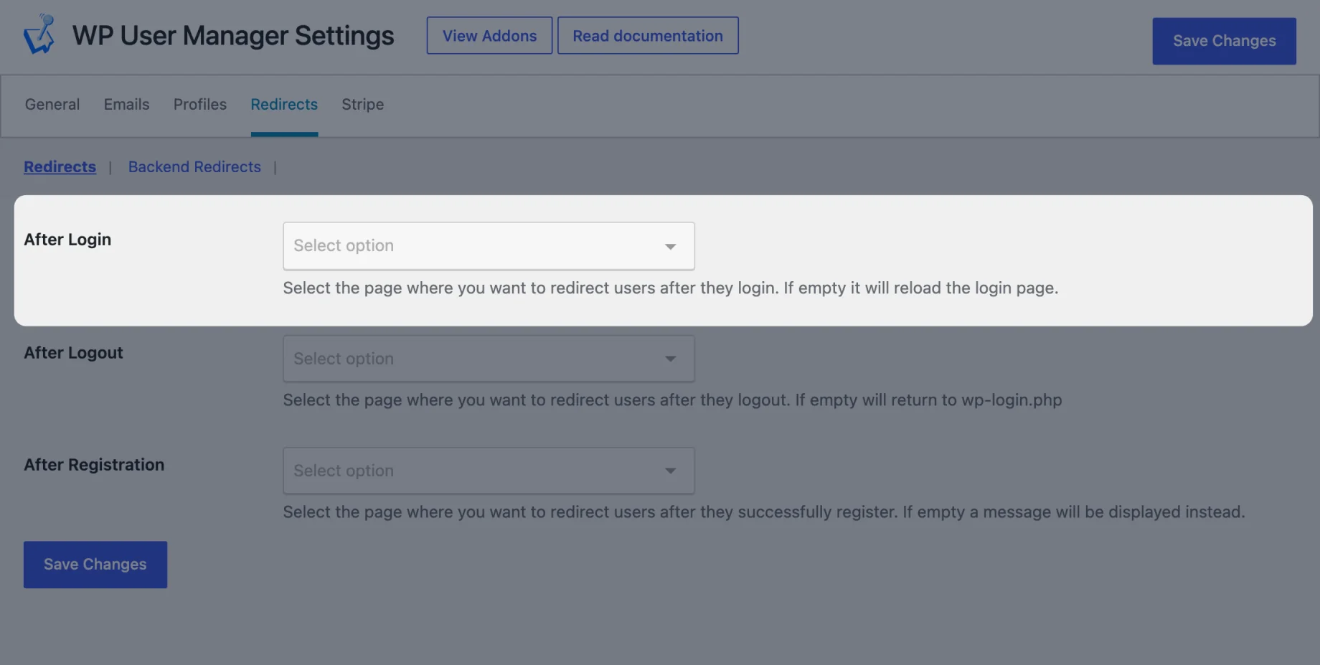1320x665 pixels.
Task: Switch to the General tab
Action: (x=52, y=104)
